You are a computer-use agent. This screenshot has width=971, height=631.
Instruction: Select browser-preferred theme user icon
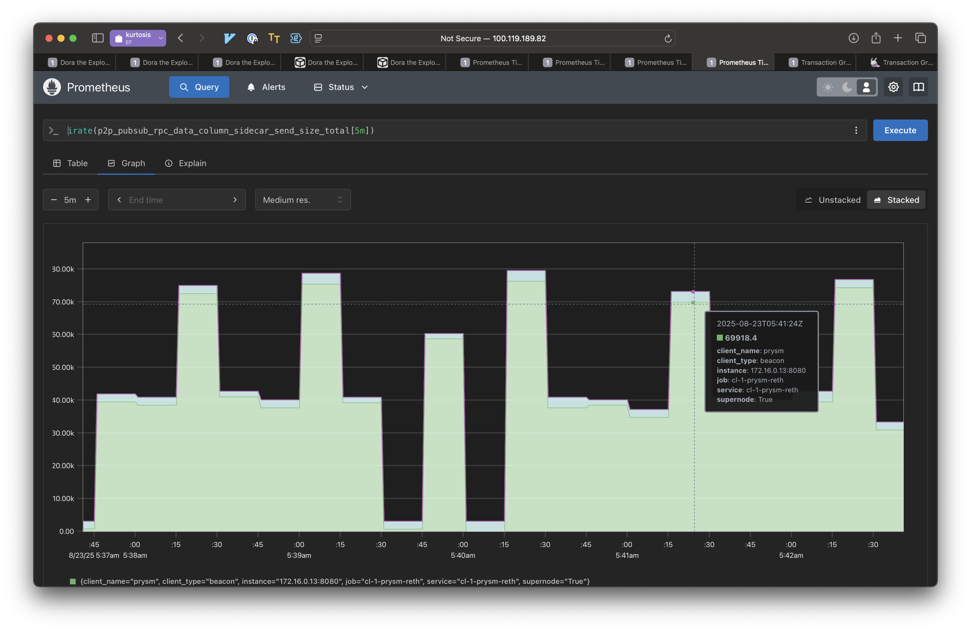[866, 87]
